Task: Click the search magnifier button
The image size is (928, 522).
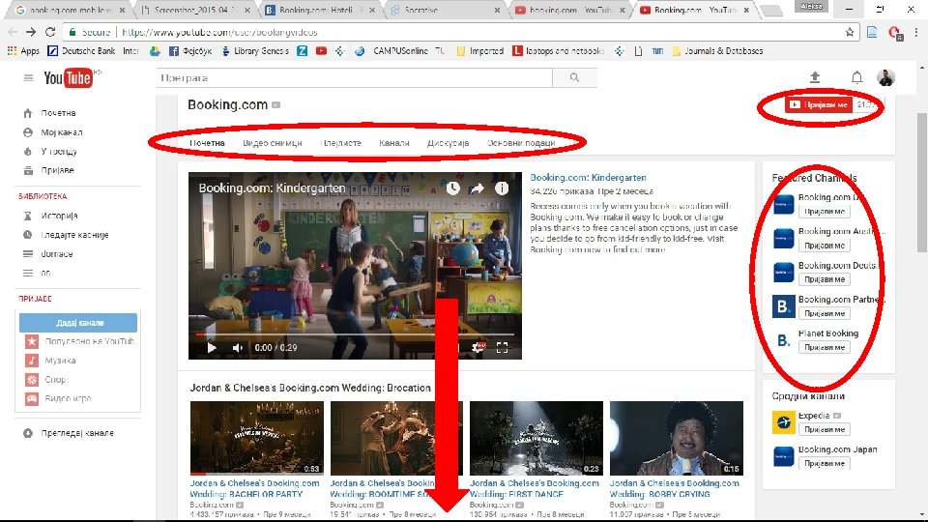Action: (574, 77)
